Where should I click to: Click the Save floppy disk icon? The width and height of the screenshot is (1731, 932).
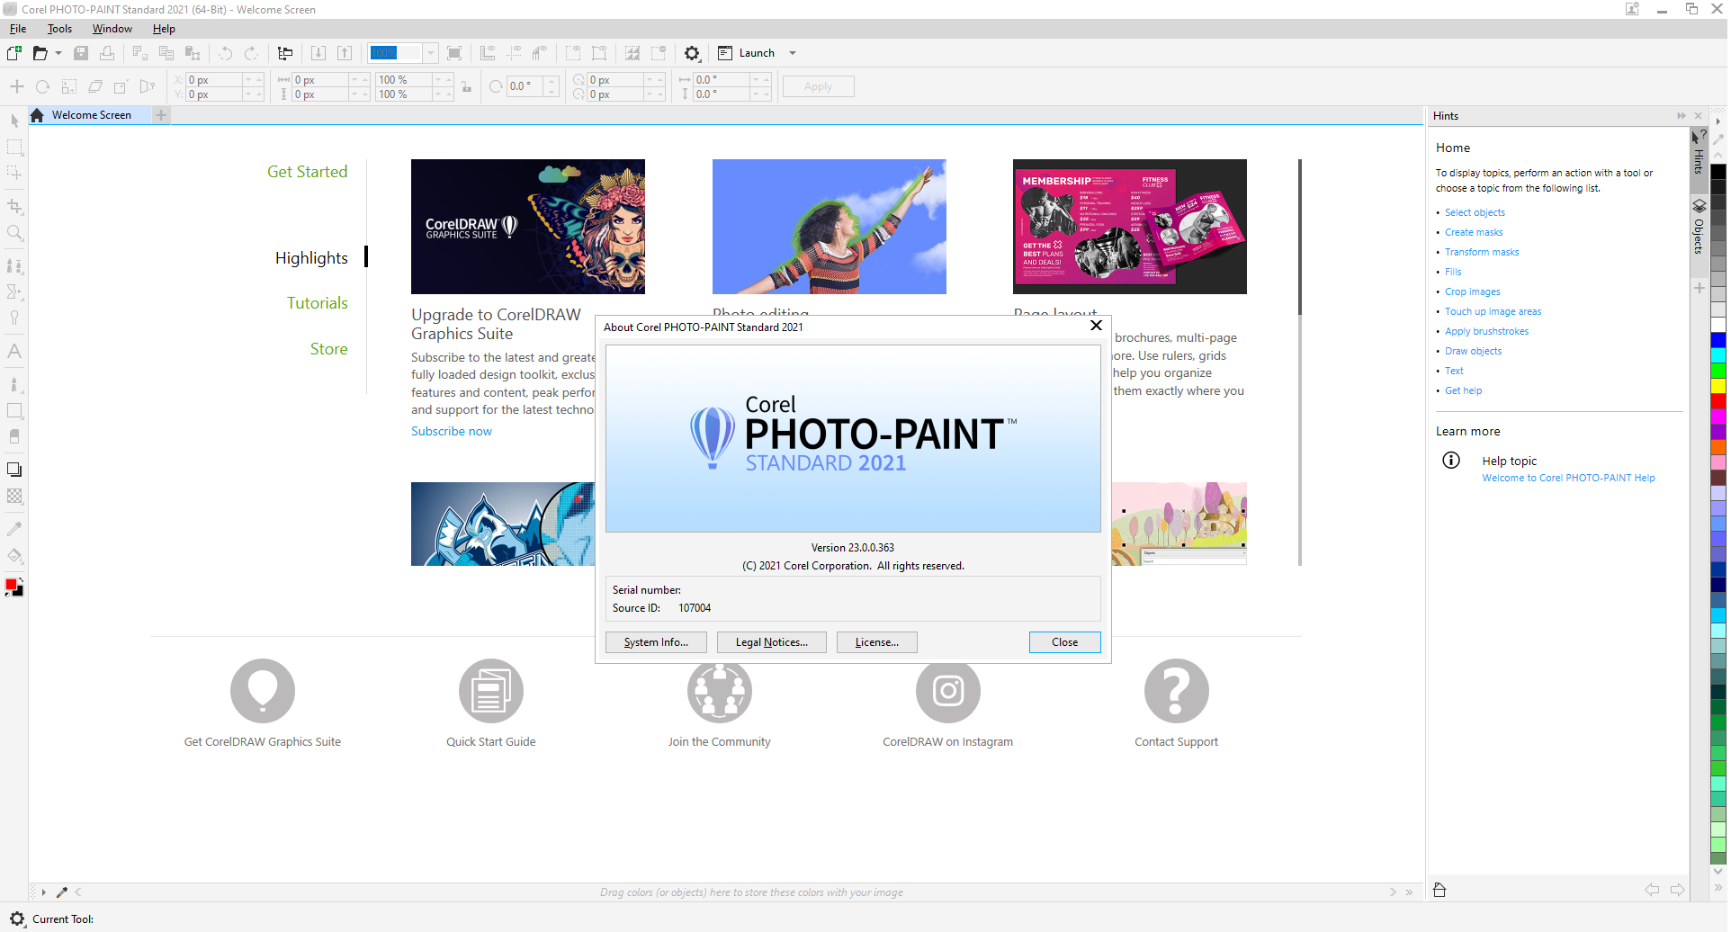(81, 53)
